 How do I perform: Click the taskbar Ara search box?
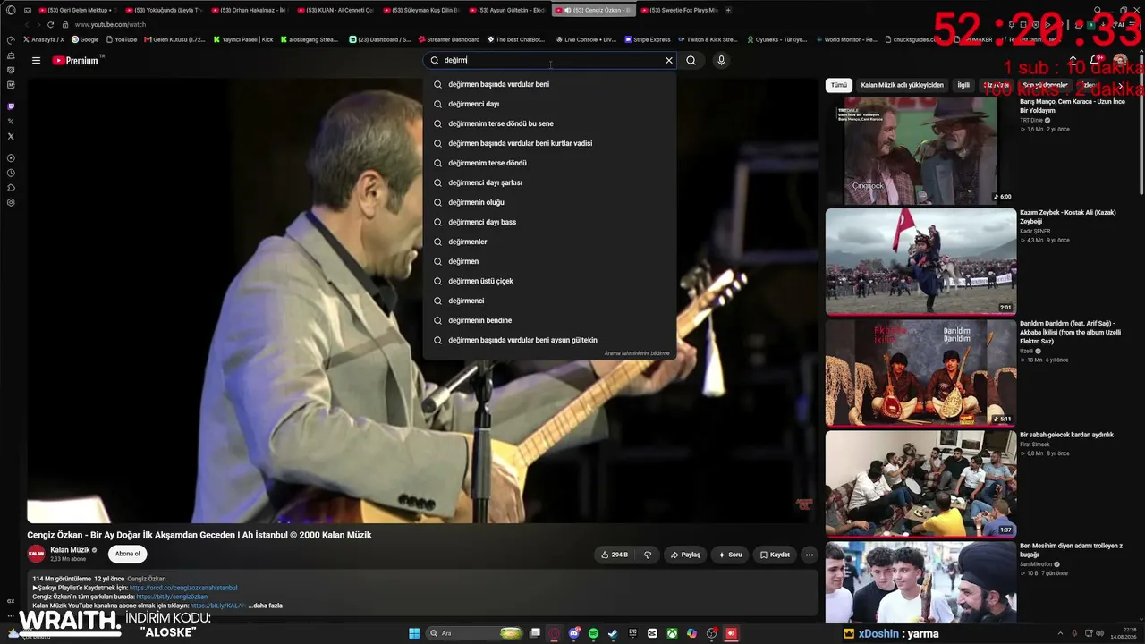pyautogui.click(x=476, y=633)
